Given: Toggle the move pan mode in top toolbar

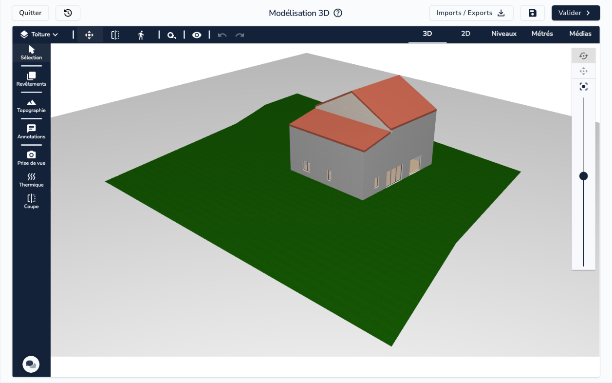Looking at the screenshot, I should [x=89, y=35].
